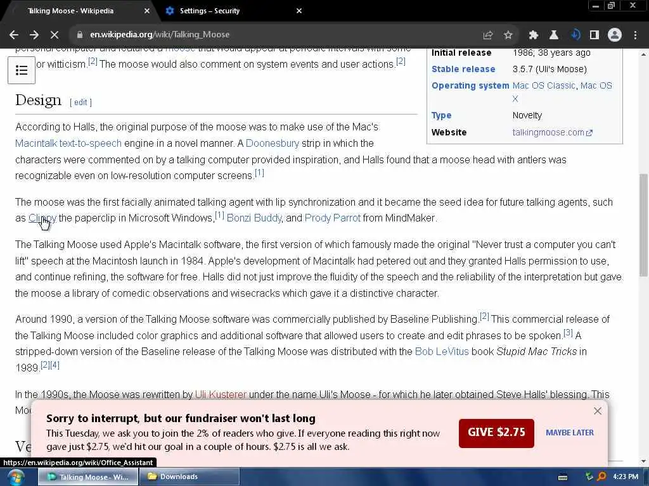Open Talking Moose taskbar window button
649x486 pixels.
pos(88,477)
